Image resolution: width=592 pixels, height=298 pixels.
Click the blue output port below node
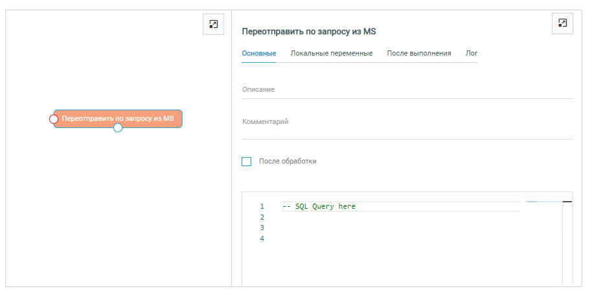pyautogui.click(x=118, y=128)
